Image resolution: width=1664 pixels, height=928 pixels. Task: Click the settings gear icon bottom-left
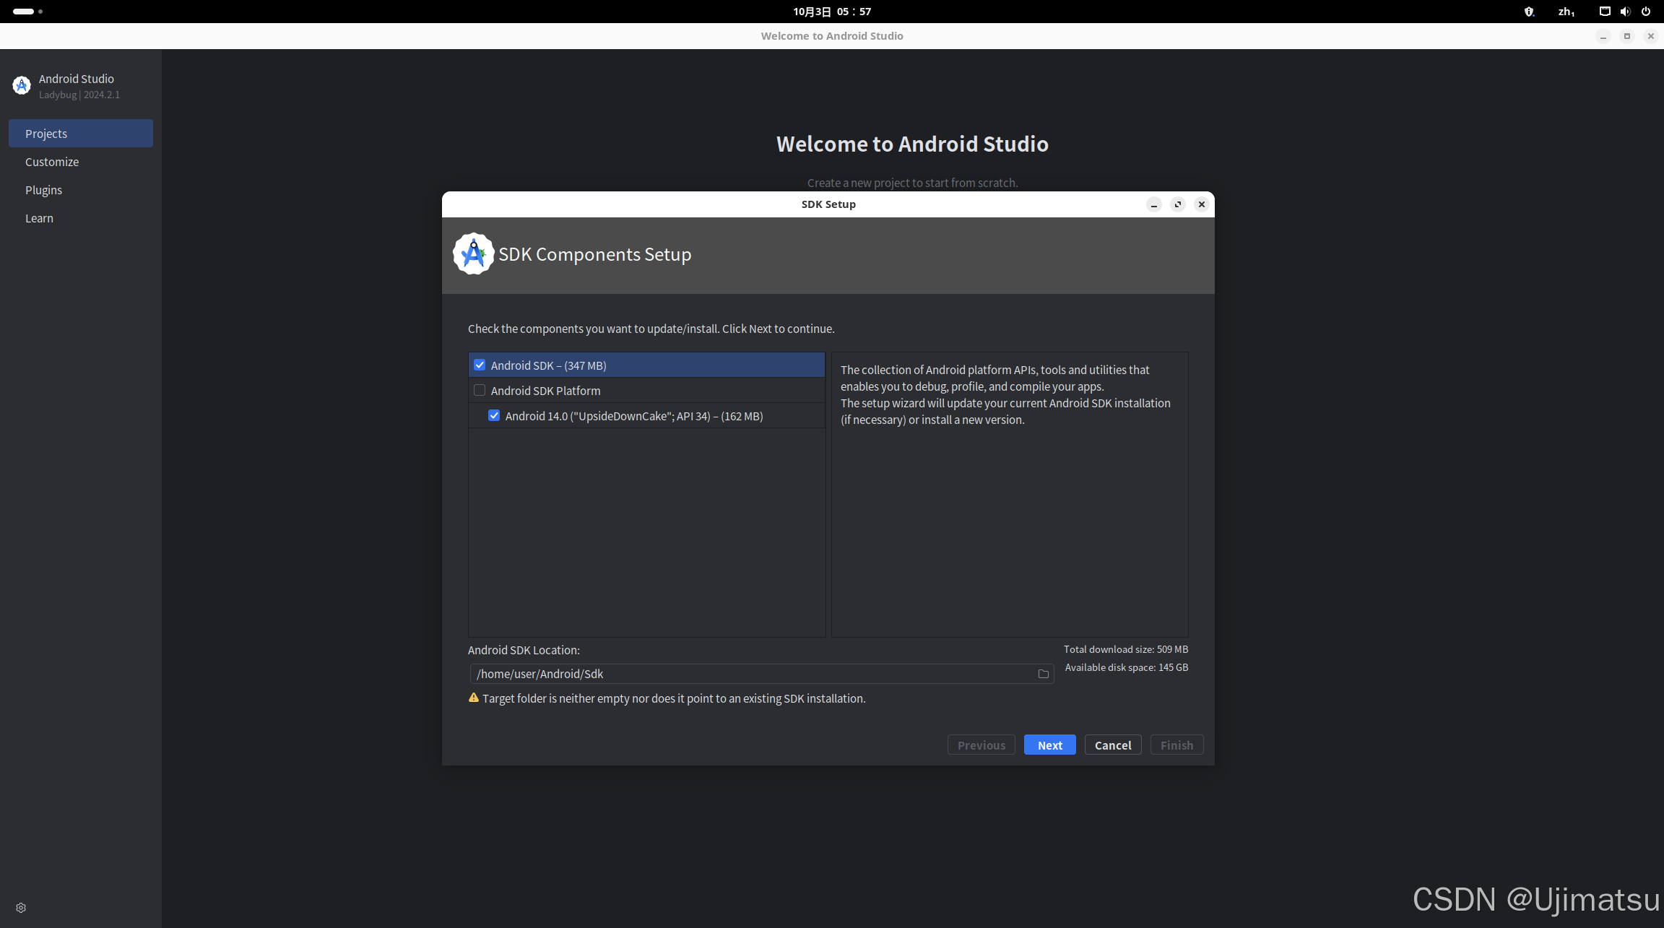[x=21, y=908]
